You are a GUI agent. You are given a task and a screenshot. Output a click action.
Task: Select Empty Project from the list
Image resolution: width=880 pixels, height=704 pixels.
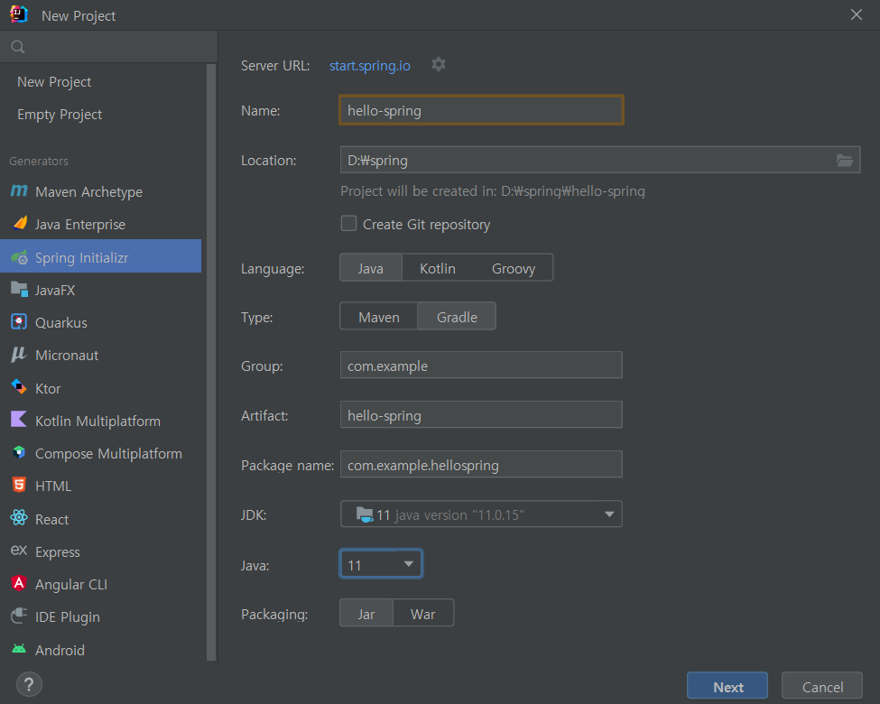(x=60, y=115)
